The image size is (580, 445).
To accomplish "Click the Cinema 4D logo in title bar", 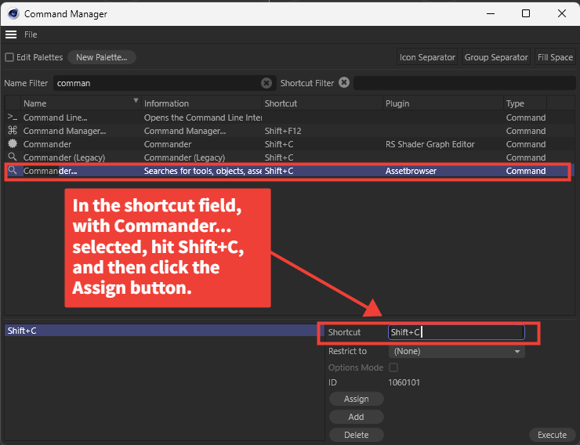I will click(x=13, y=13).
